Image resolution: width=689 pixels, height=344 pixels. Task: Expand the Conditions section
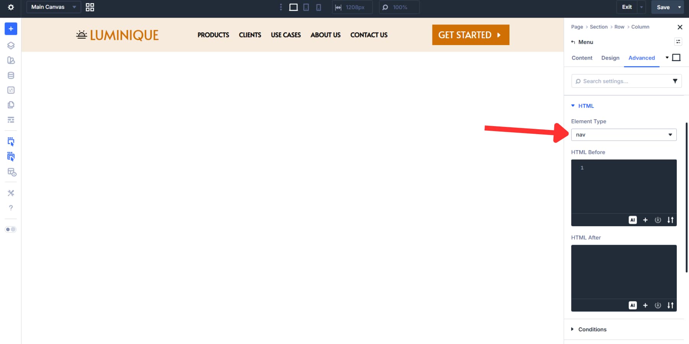click(x=592, y=329)
